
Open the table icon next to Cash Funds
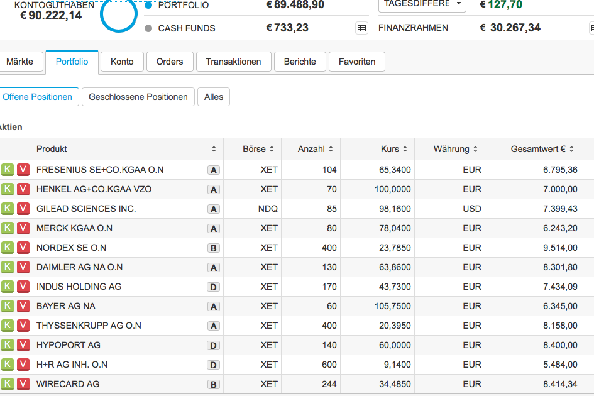click(361, 28)
